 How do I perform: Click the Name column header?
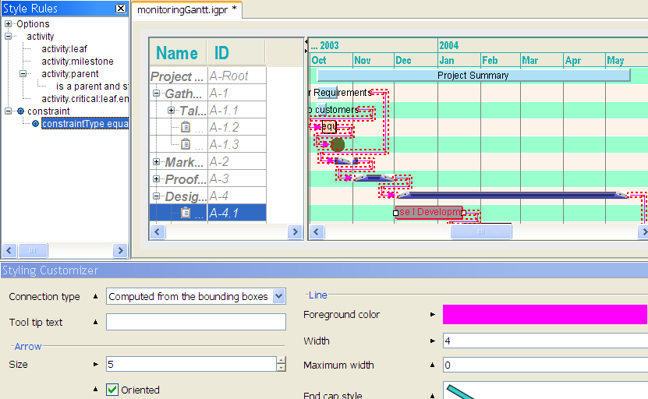pos(177,53)
